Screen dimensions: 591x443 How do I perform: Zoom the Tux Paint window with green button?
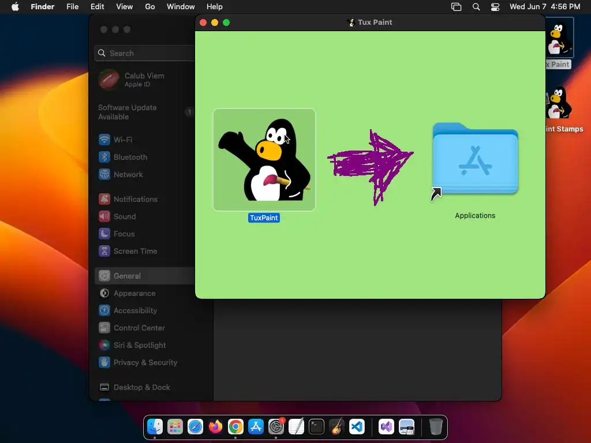point(226,22)
